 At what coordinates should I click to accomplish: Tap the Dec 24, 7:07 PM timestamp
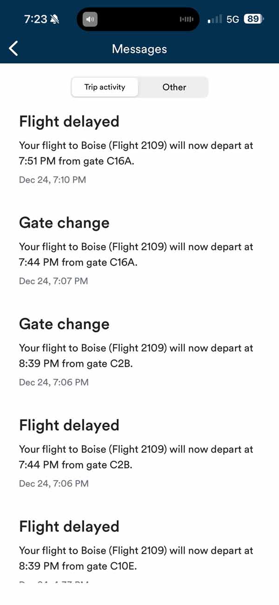click(x=53, y=281)
